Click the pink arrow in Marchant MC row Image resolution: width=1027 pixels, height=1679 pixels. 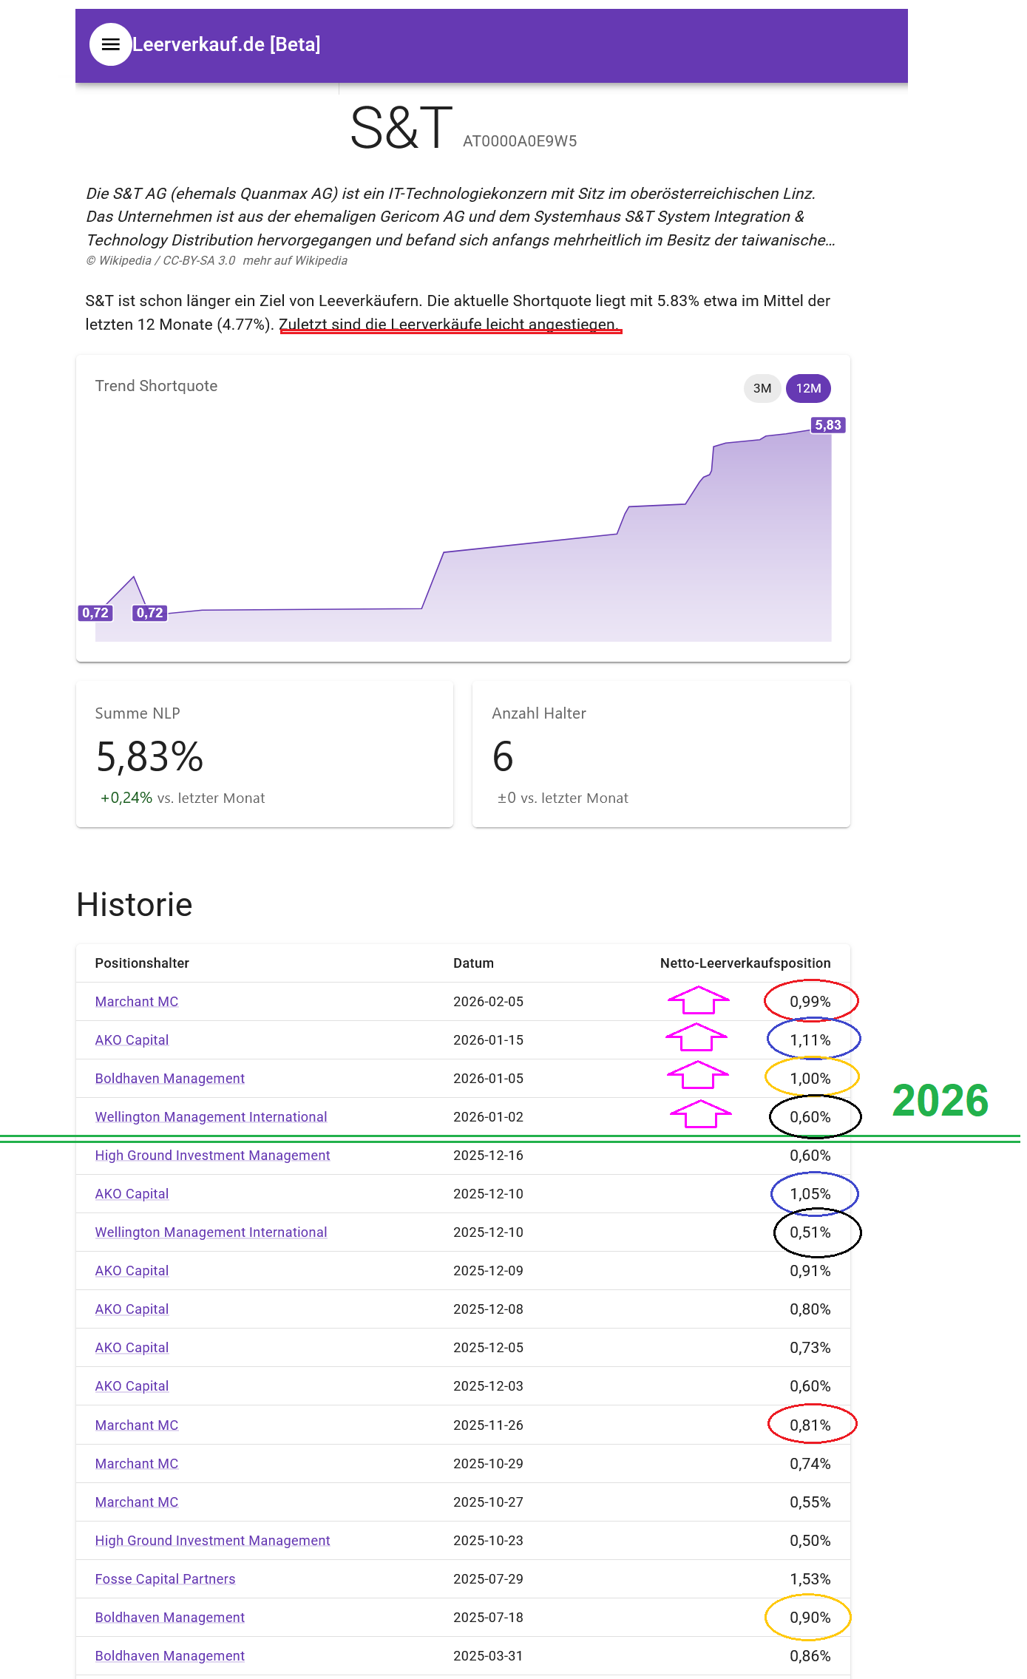tap(699, 1001)
